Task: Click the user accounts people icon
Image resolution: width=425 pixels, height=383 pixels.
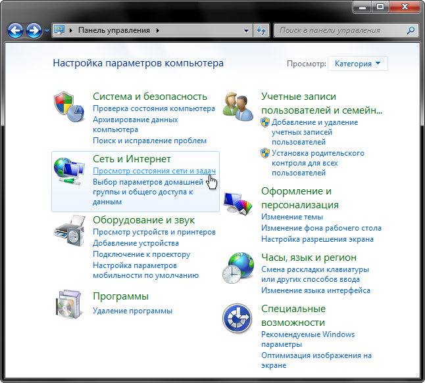Action: point(238,106)
